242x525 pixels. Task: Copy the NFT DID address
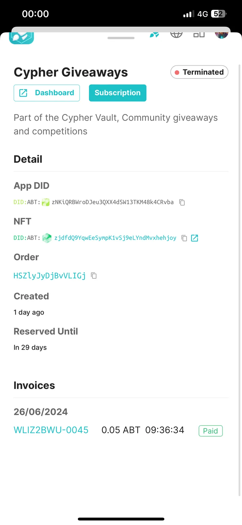pyautogui.click(x=184, y=238)
